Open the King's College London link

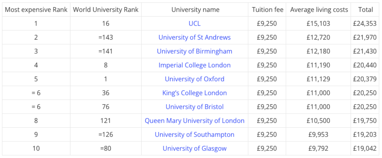click(x=195, y=93)
